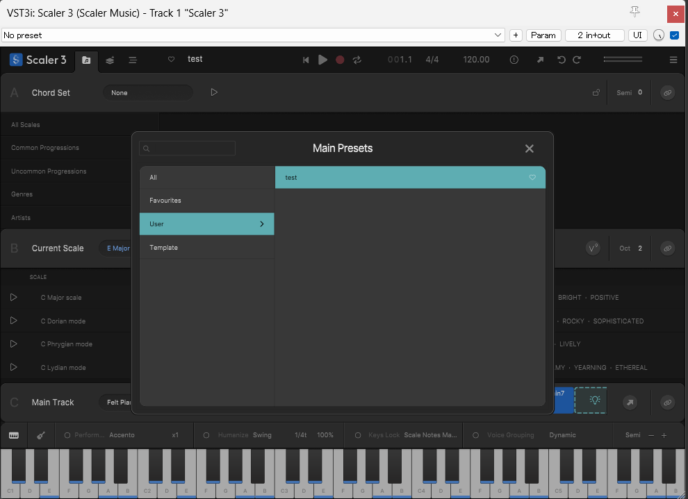Click the host wet/dry mix knob
Screen dimensions: 688x499
pyautogui.click(x=659, y=35)
